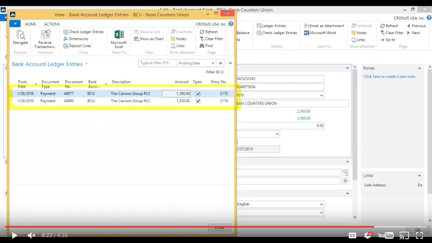The width and height of the screenshot is (432, 243).
Task: Cast the video to a device
Action: tap(404, 235)
